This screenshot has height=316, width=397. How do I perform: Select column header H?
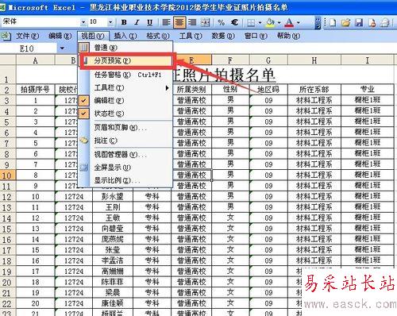coord(314,60)
